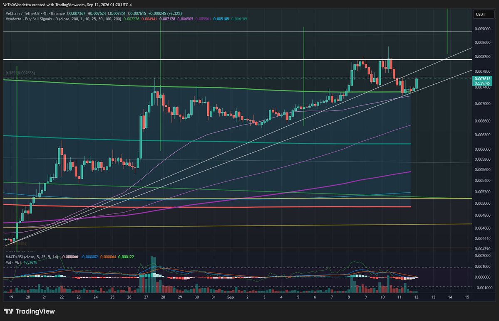Screen dimensions: 499x321
Task: Click the 0.006300 price axis label
Action: (x=482, y=135)
